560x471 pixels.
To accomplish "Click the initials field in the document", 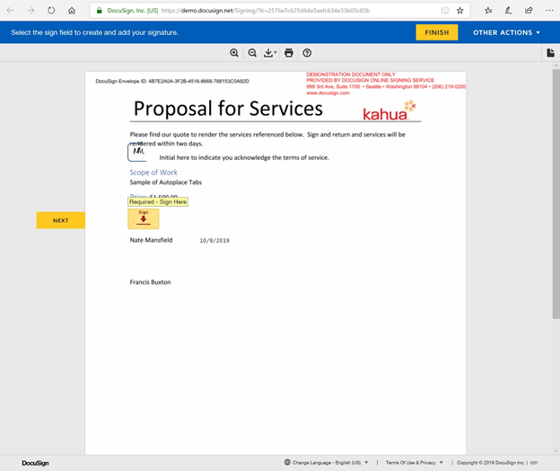I will 139,153.
